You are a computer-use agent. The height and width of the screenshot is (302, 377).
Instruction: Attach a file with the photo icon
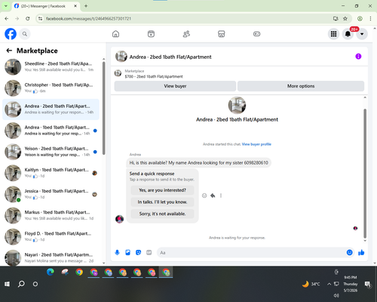127,252
